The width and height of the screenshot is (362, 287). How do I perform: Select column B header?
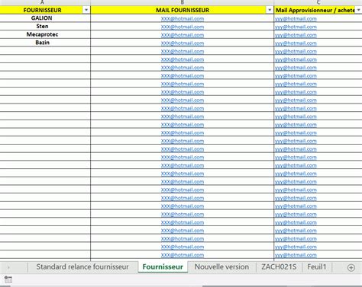click(x=182, y=2)
